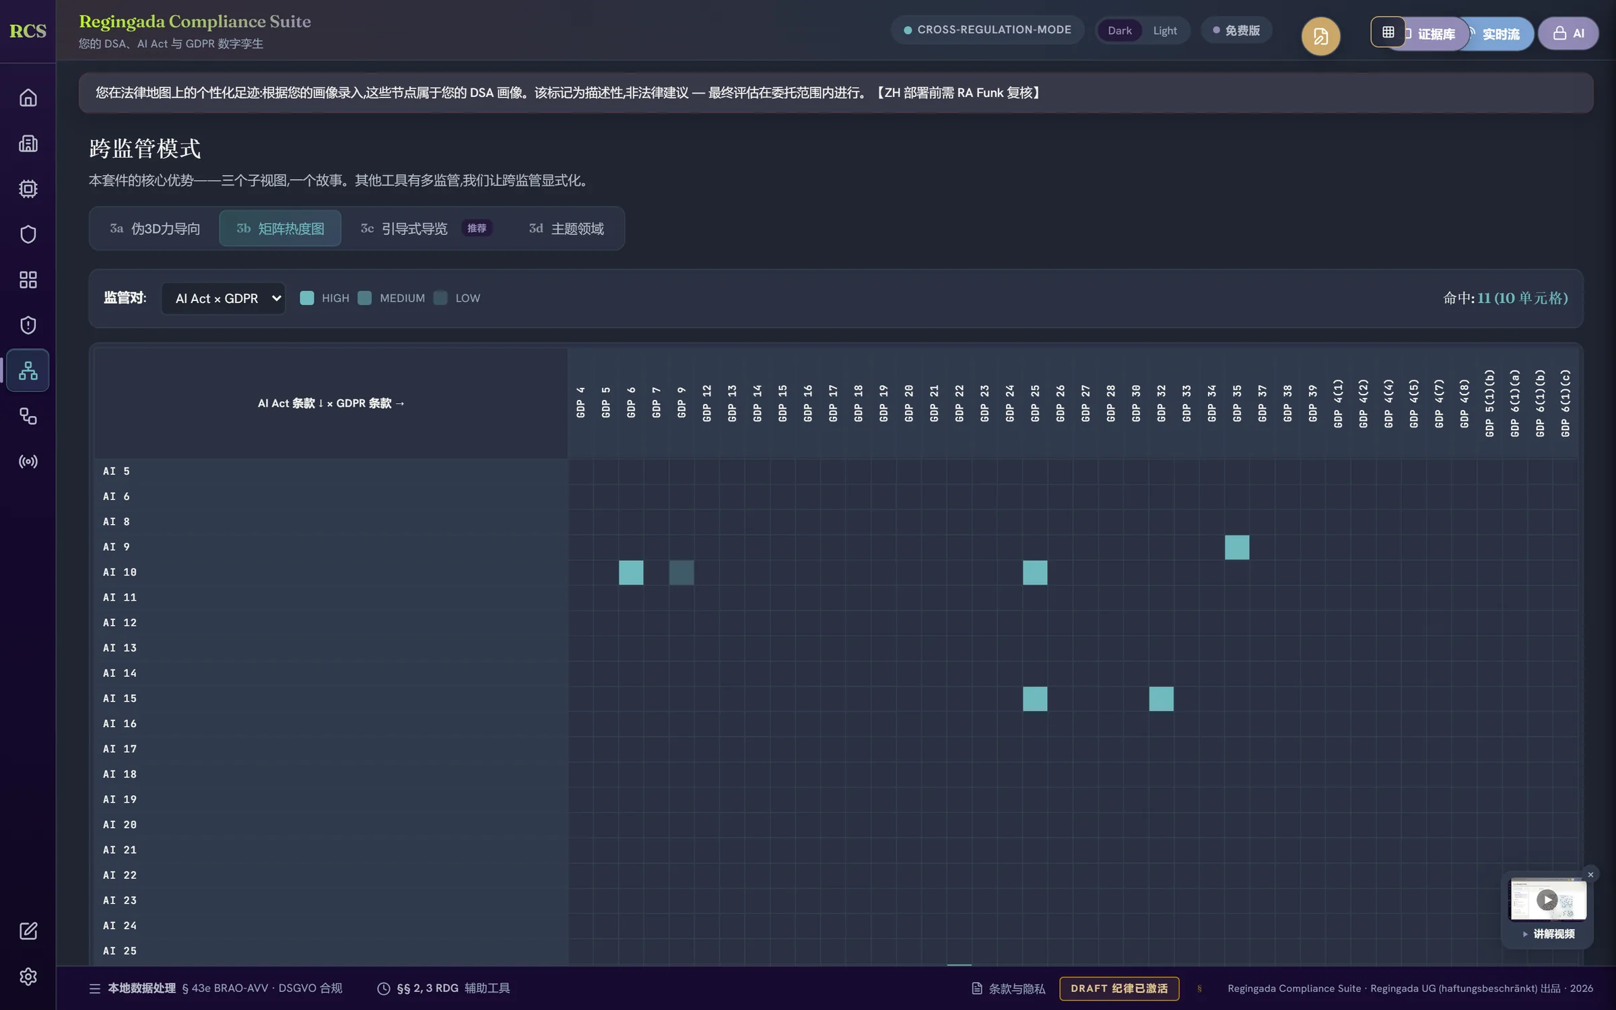
Task: Open the four-squares grid sidebar icon
Action: [28, 280]
